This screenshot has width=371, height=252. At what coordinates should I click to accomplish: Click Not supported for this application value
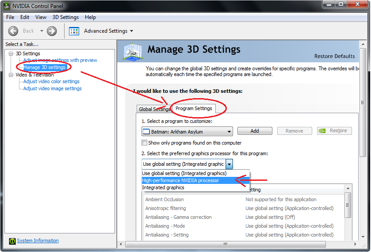point(281,199)
